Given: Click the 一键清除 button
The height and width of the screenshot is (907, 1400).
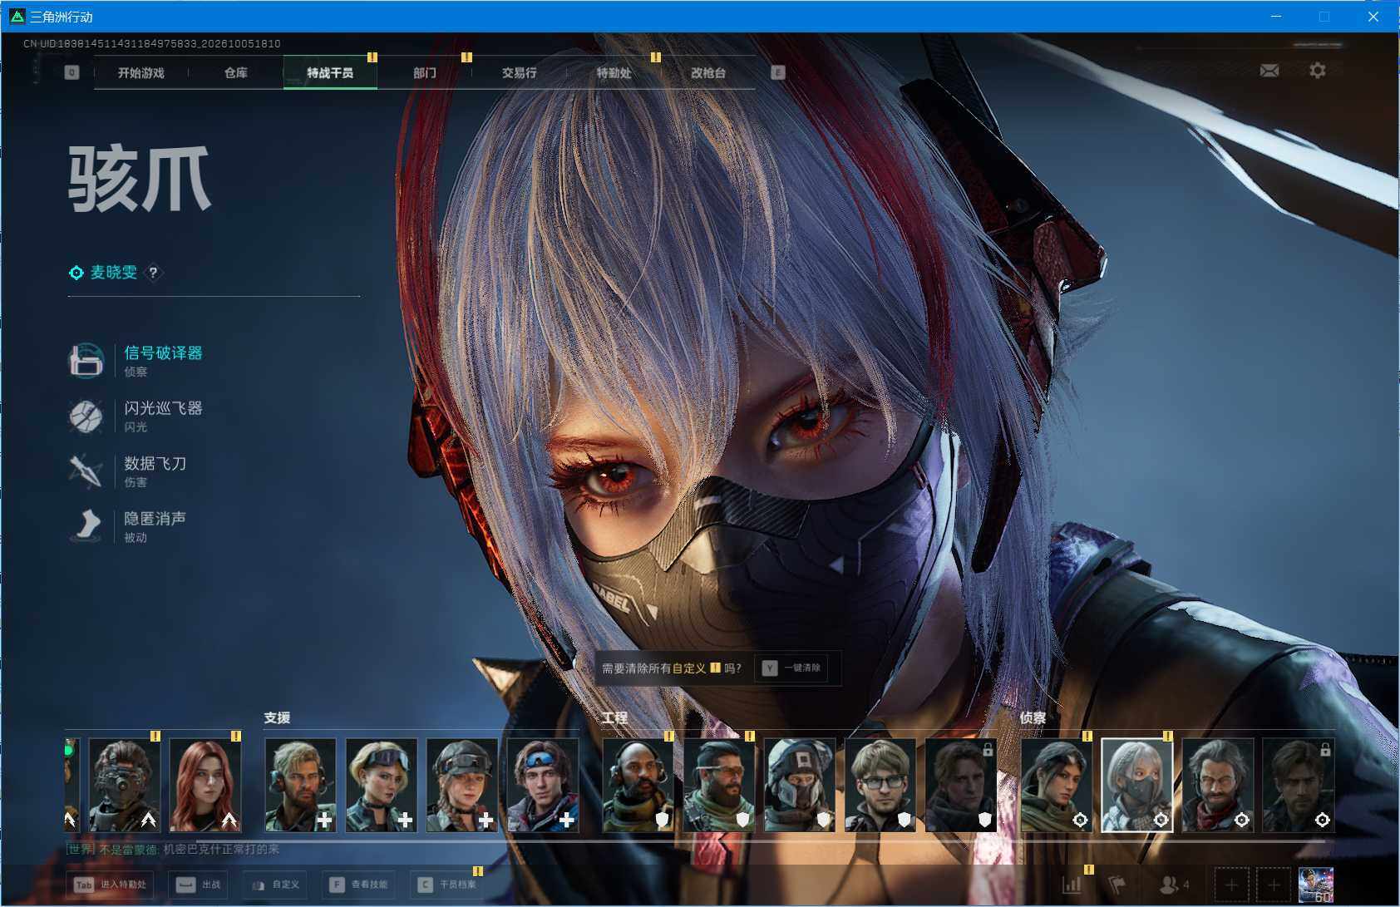Looking at the screenshot, I should coord(792,668).
